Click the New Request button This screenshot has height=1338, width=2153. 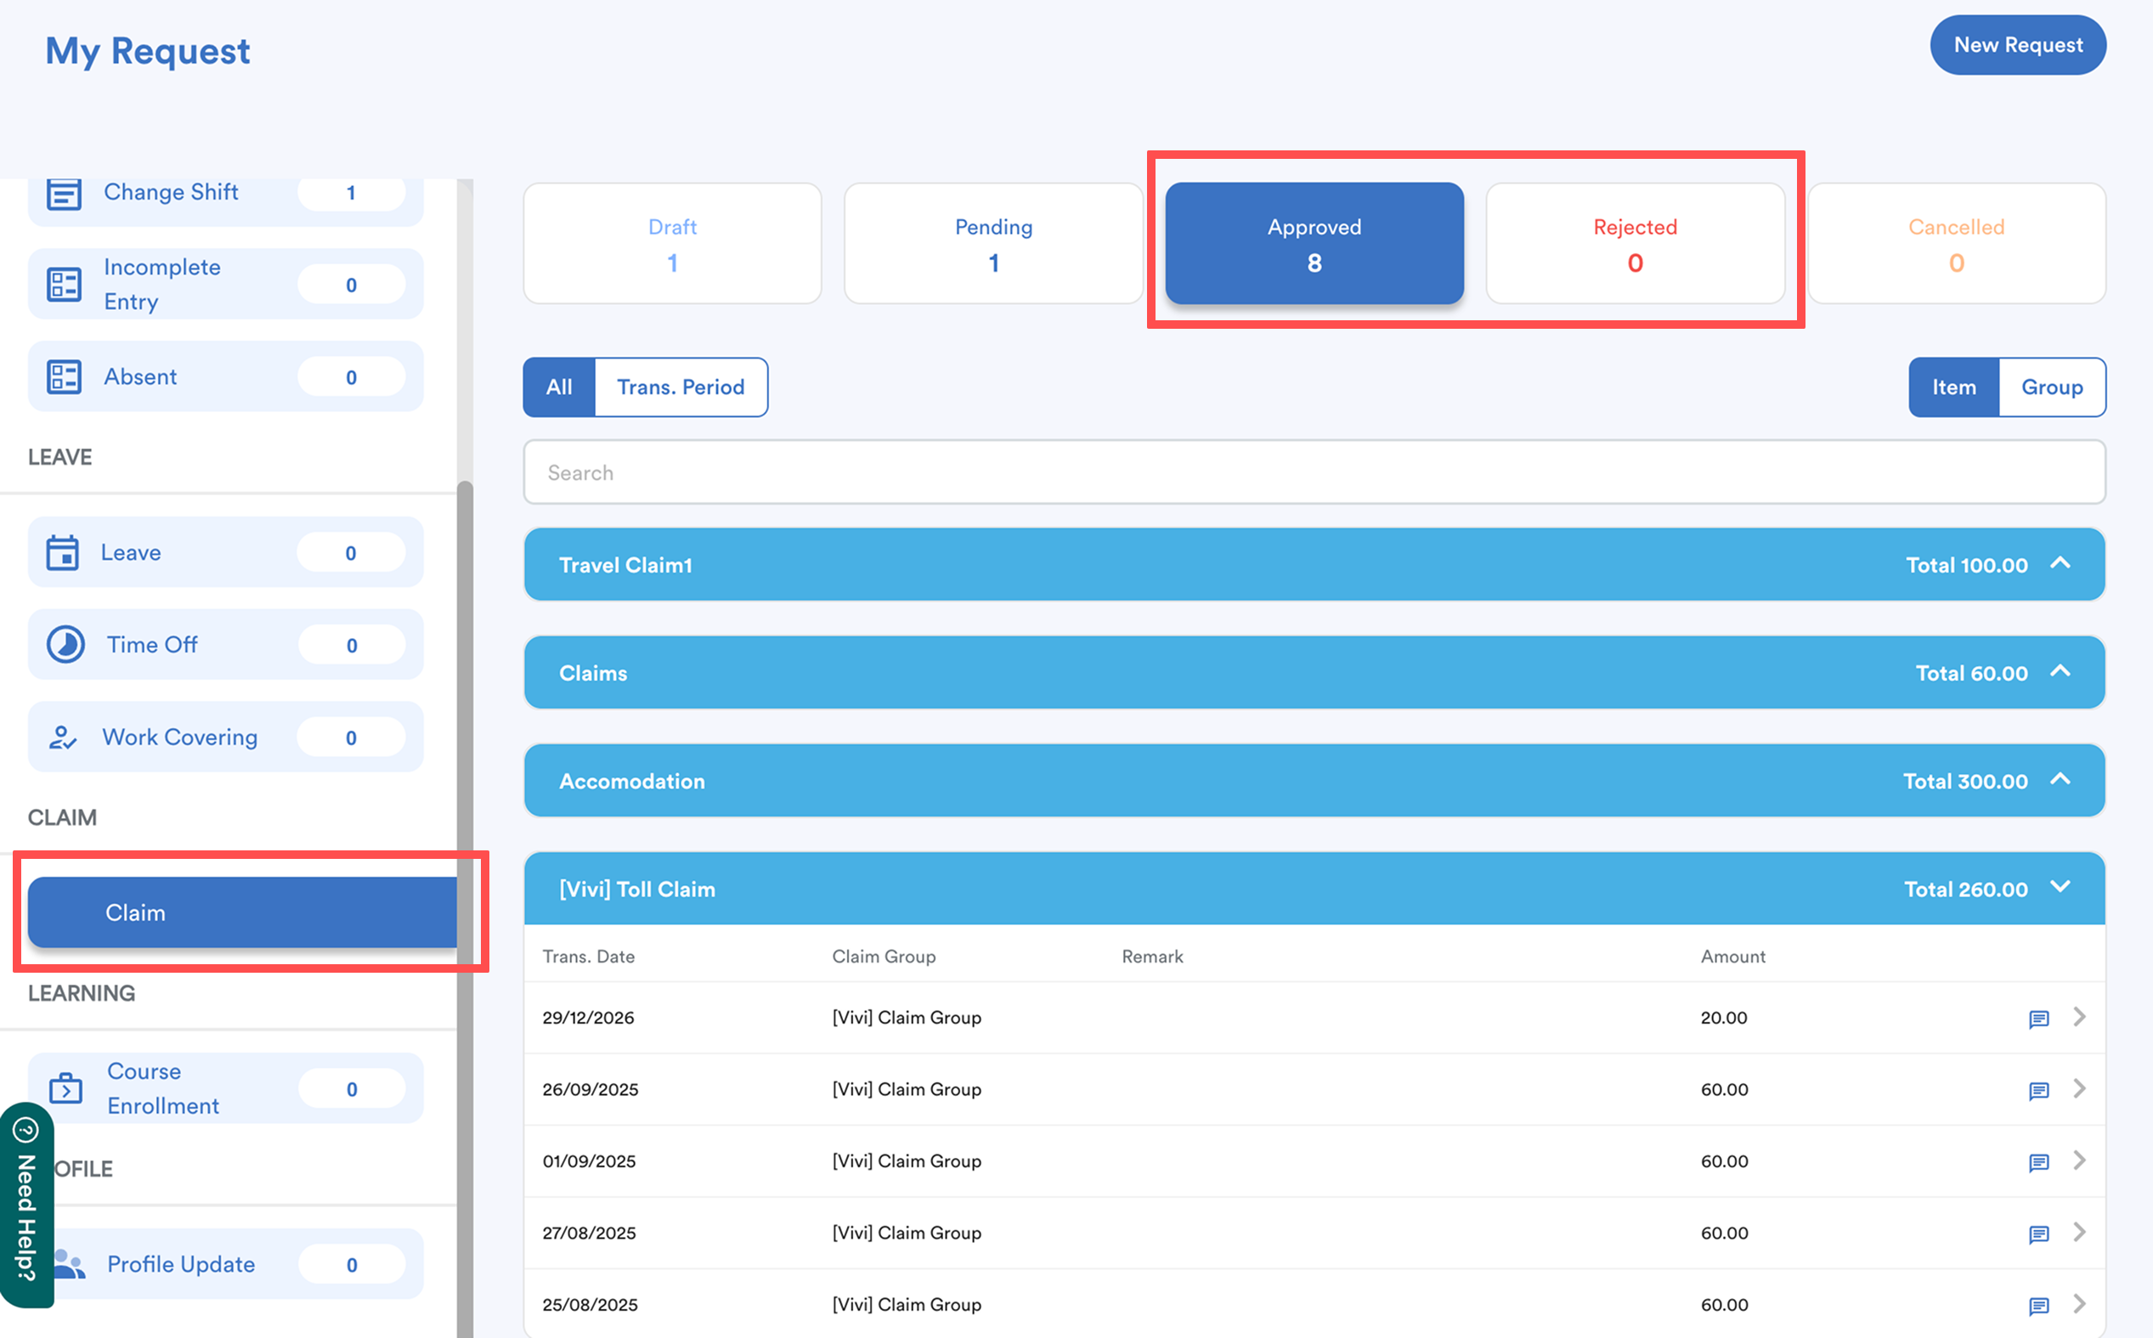tap(2017, 45)
